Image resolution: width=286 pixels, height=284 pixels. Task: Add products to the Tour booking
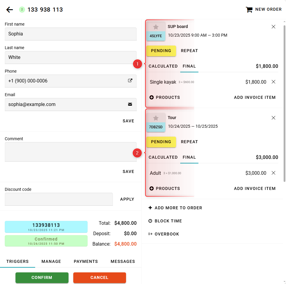pos(165,188)
